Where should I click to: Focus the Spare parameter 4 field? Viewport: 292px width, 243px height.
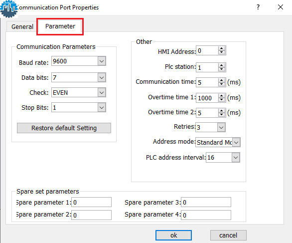pos(206,215)
